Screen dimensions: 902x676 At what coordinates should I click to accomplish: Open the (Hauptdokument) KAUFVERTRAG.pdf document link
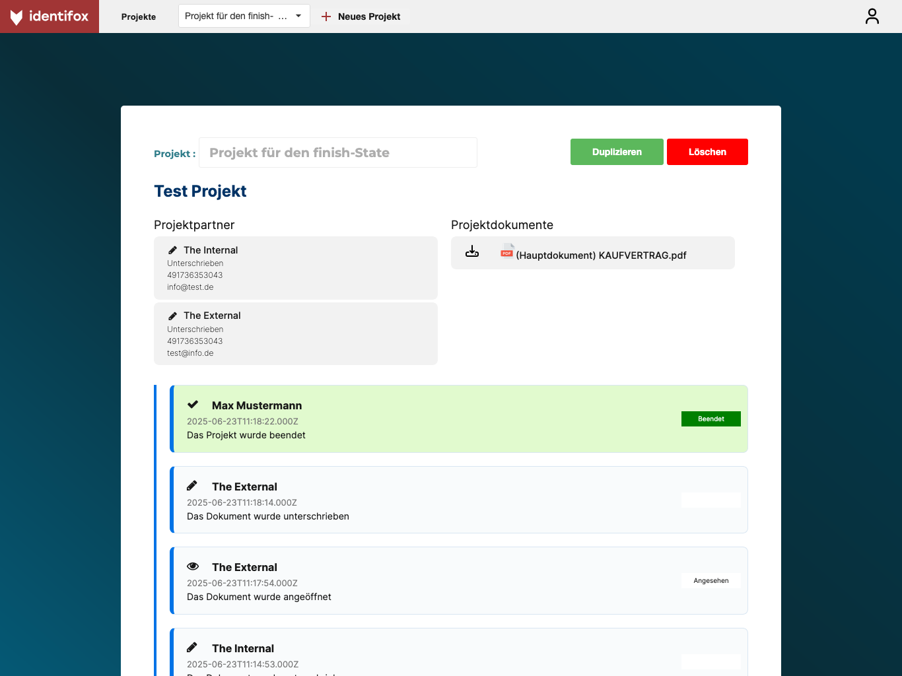601,255
